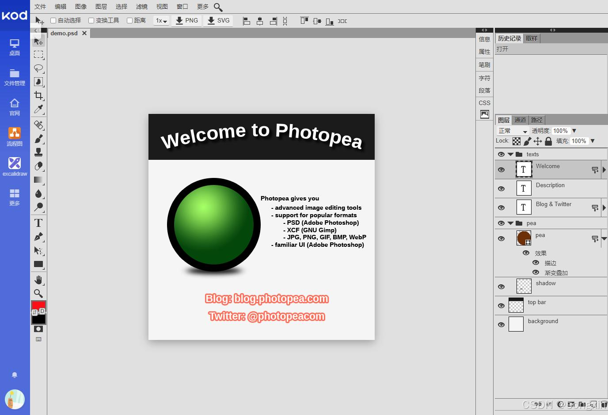
Task: Expand Blog & Twitter layer effects arrow
Action: 604,208
